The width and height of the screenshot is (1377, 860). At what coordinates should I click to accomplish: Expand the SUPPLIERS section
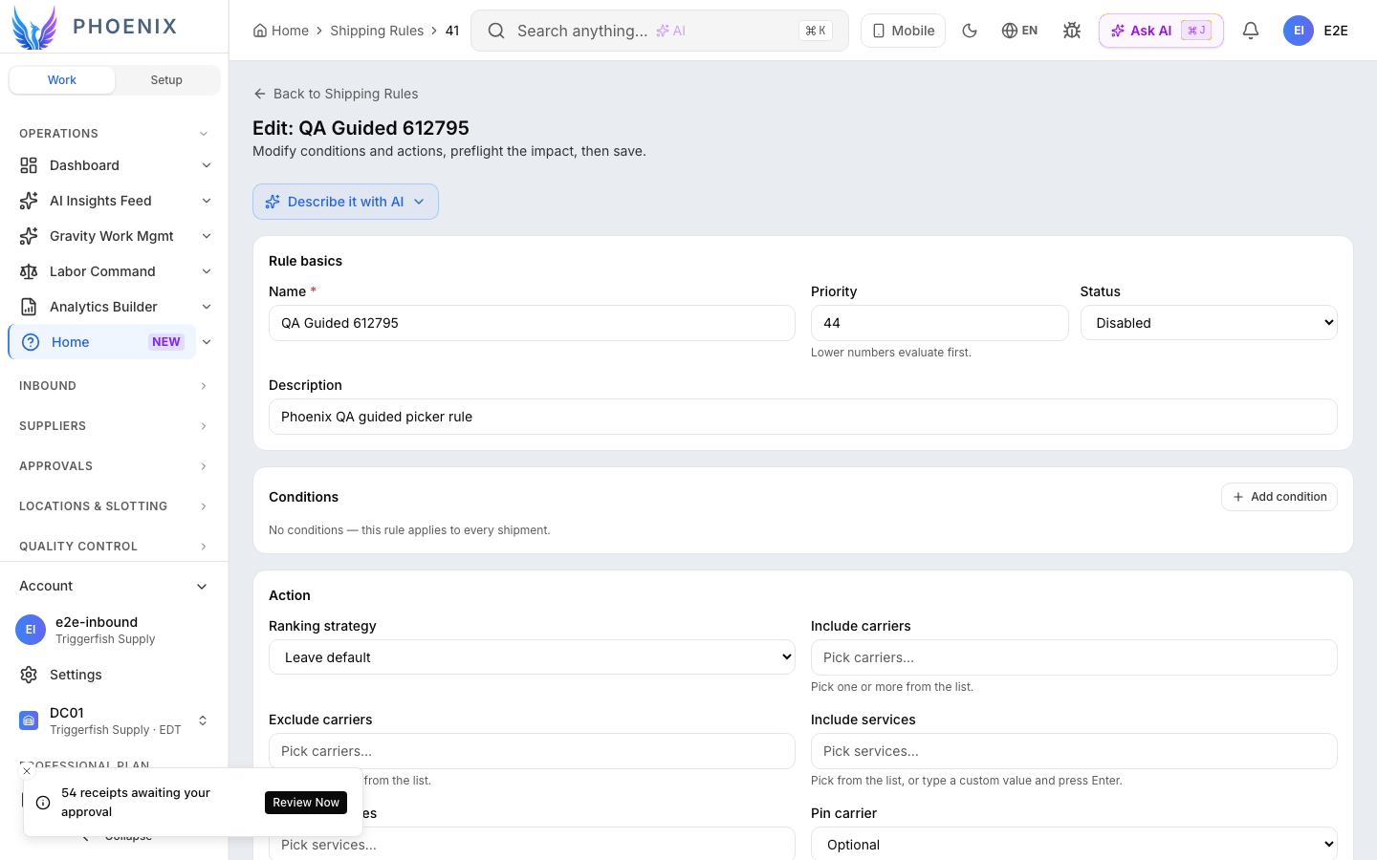(114, 426)
